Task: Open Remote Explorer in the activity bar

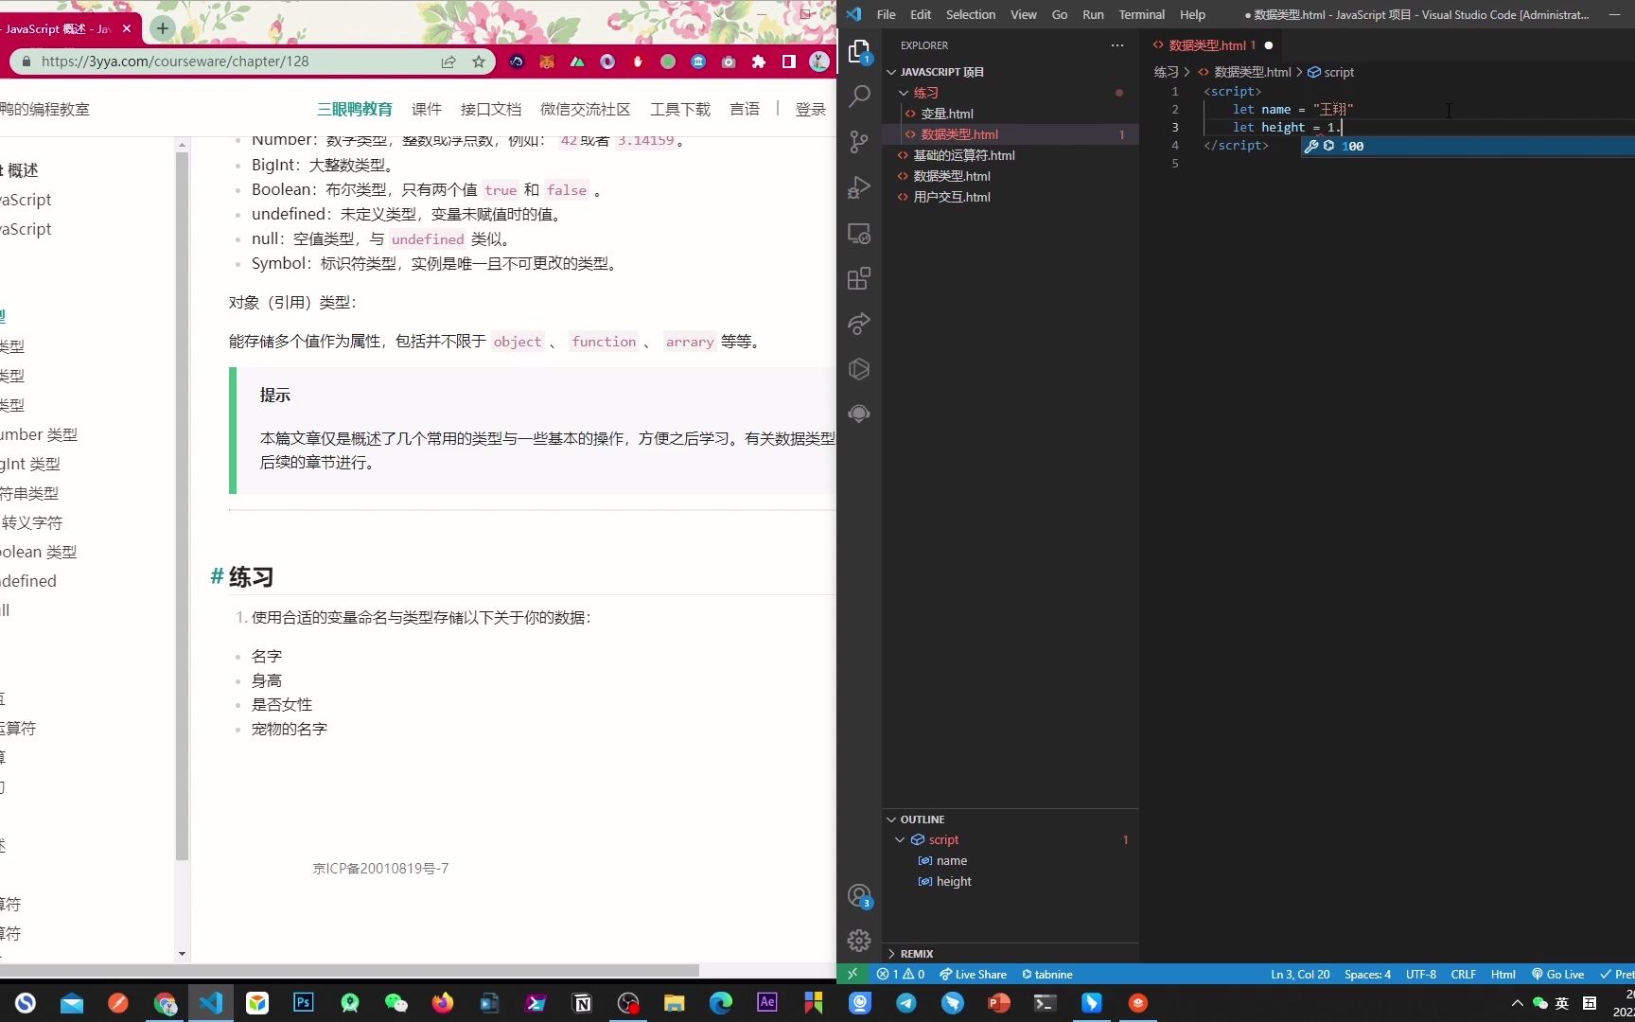Action: coord(859,233)
